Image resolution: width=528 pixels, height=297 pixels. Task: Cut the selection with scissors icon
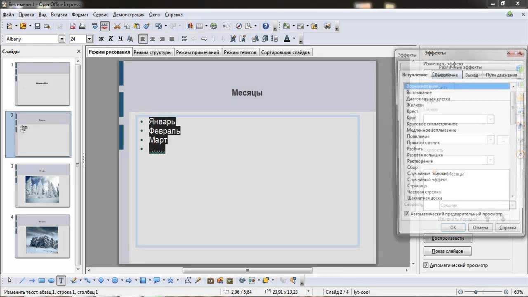pos(117,26)
